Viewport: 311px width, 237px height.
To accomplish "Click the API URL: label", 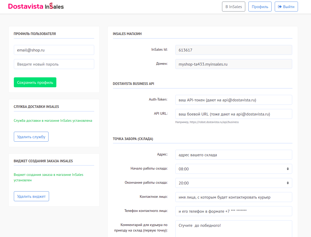I will click(161, 113).
